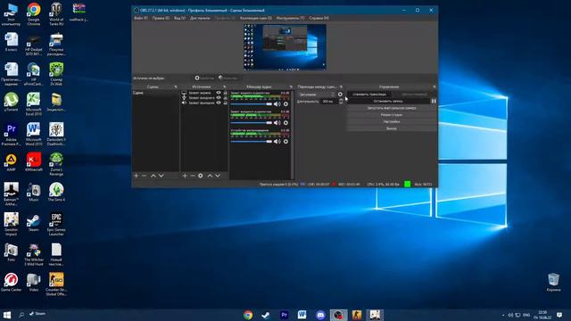The width and height of the screenshot is (571, 321).
Task: Click the Остановить запись button
Action: tap(388, 101)
